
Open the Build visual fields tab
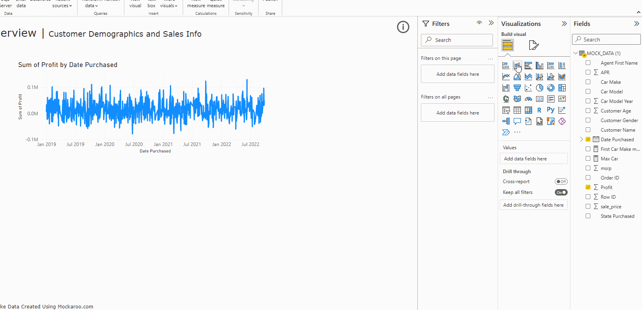pyautogui.click(x=508, y=45)
